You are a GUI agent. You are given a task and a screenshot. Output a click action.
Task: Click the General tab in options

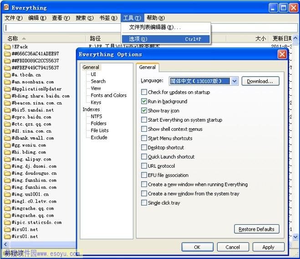pyautogui.click(x=147, y=67)
